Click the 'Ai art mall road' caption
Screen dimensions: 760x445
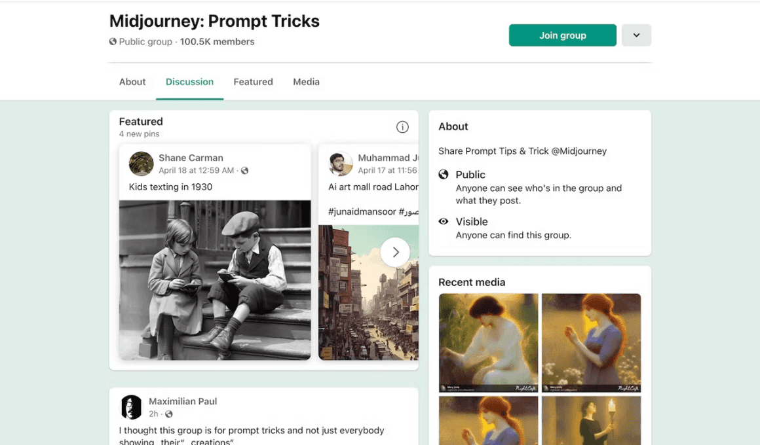pos(373,187)
